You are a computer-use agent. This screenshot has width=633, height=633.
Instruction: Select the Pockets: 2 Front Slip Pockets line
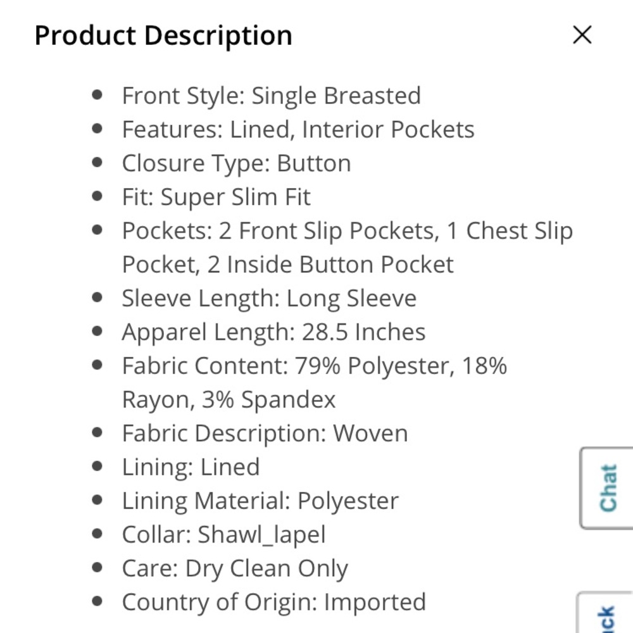tap(347, 231)
